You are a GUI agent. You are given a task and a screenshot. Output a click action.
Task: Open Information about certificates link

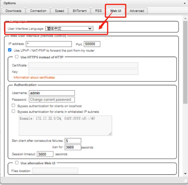tap(34, 77)
